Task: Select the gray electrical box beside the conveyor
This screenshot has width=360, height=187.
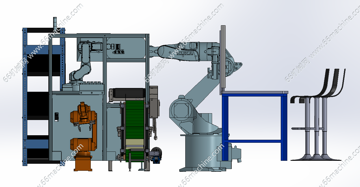Action: point(154,102)
